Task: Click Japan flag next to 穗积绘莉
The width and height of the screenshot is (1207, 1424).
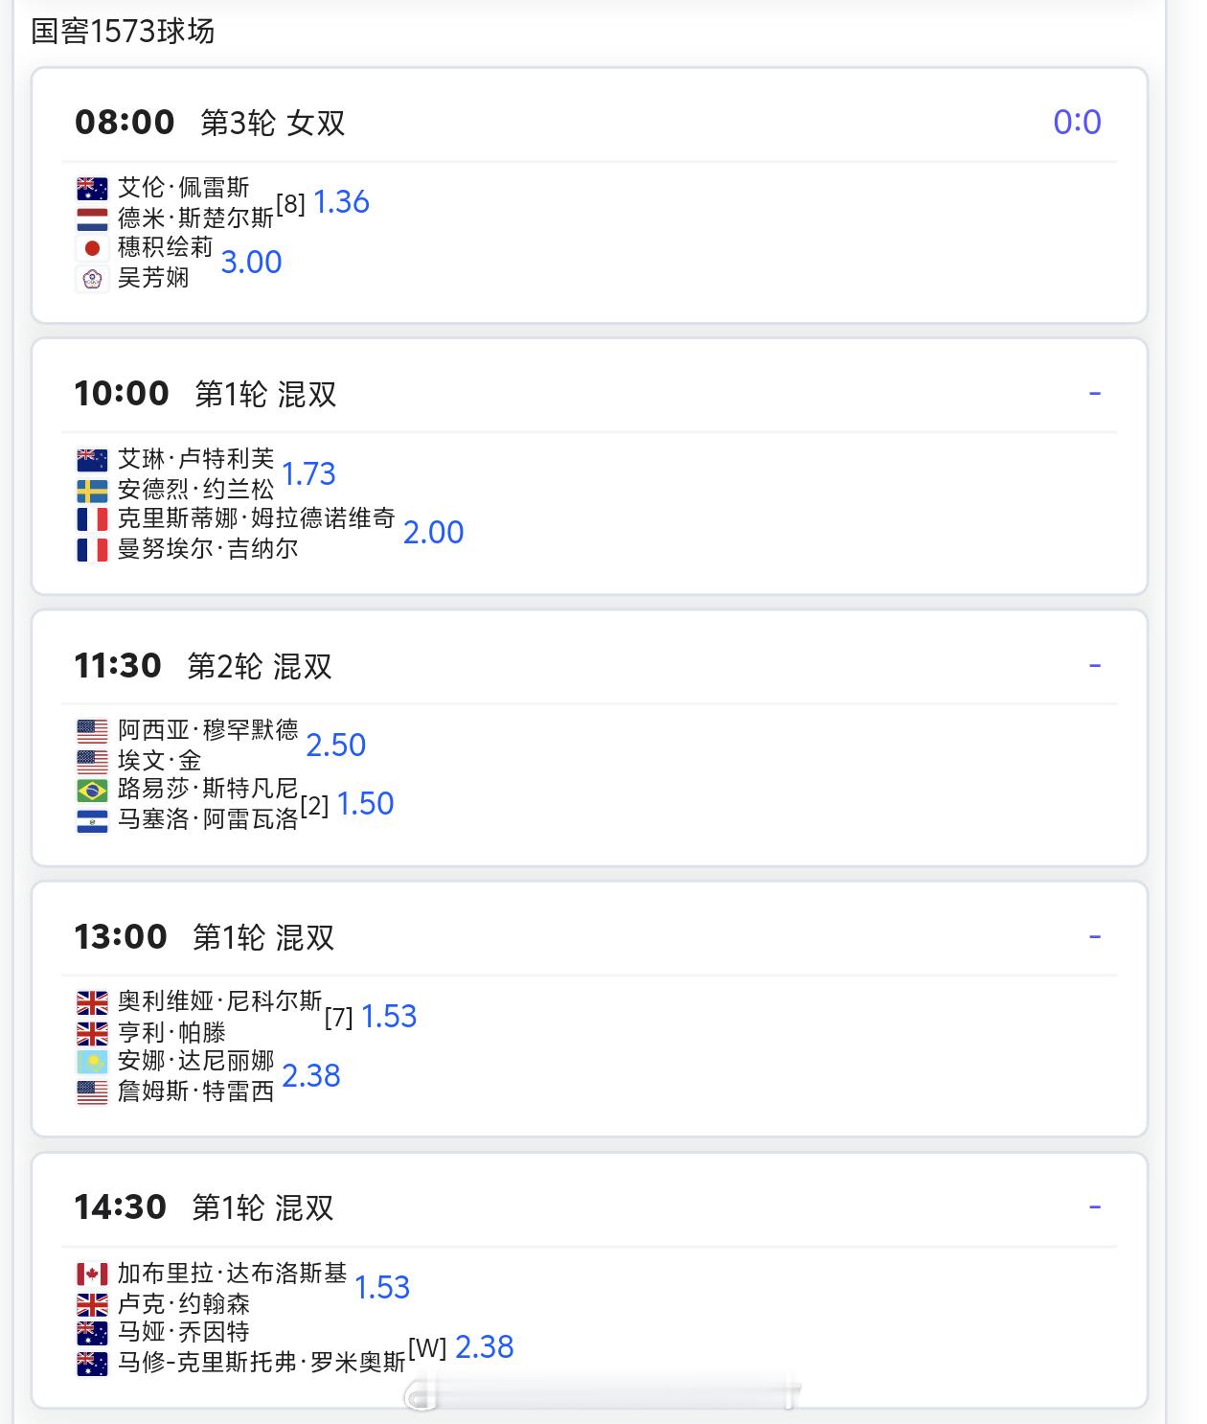Action: pyautogui.click(x=92, y=248)
